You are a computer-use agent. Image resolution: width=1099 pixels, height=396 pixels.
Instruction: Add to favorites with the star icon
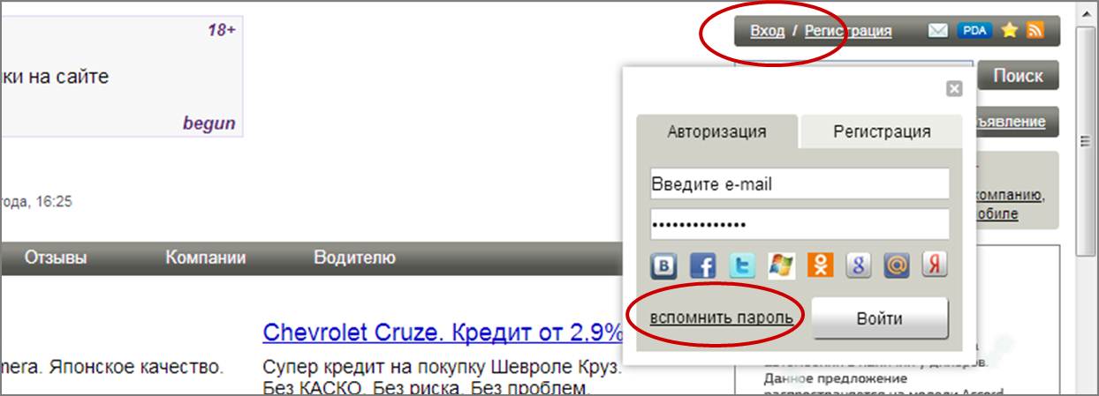click(1010, 31)
